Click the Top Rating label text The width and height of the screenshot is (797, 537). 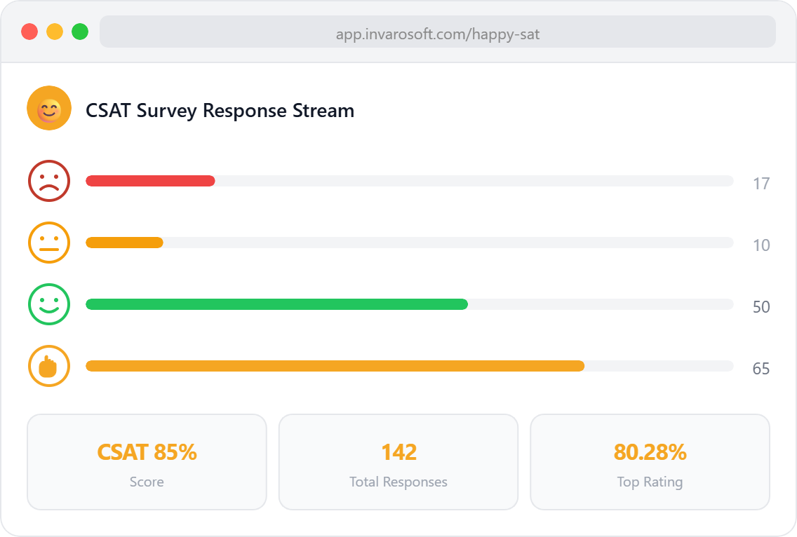(x=650, y=482)
